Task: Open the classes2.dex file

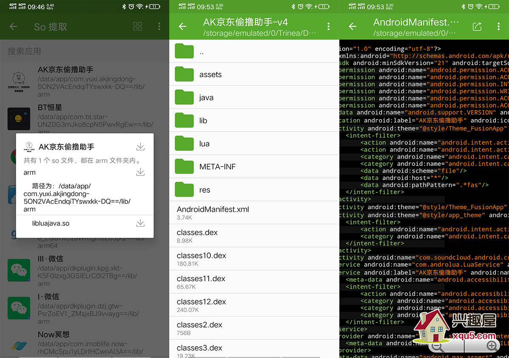Action: pos(255,328)
